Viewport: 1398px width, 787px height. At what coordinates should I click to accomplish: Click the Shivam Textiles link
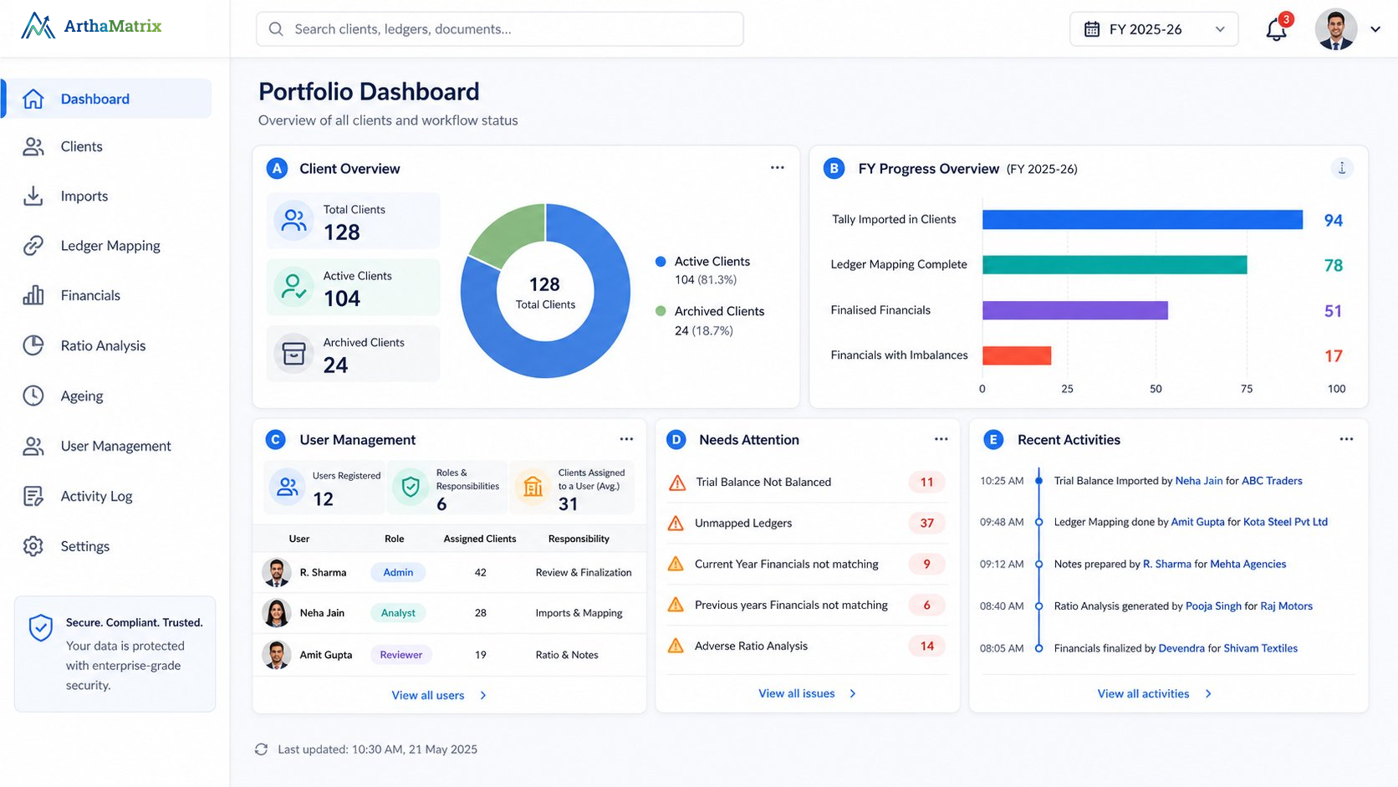pyautogui.click(x=1261, y=648)
